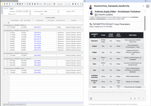Open document link ΤΔΑ-Α-02517
Screen dimensions: 151x106
pyautogui.click(x=37, y=35)
